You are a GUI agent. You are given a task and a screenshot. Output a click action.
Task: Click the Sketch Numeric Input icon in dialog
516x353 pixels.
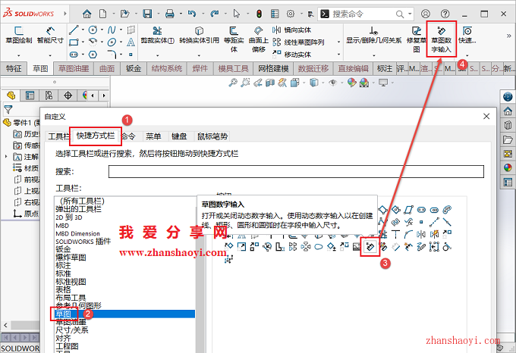pos(370,247)
